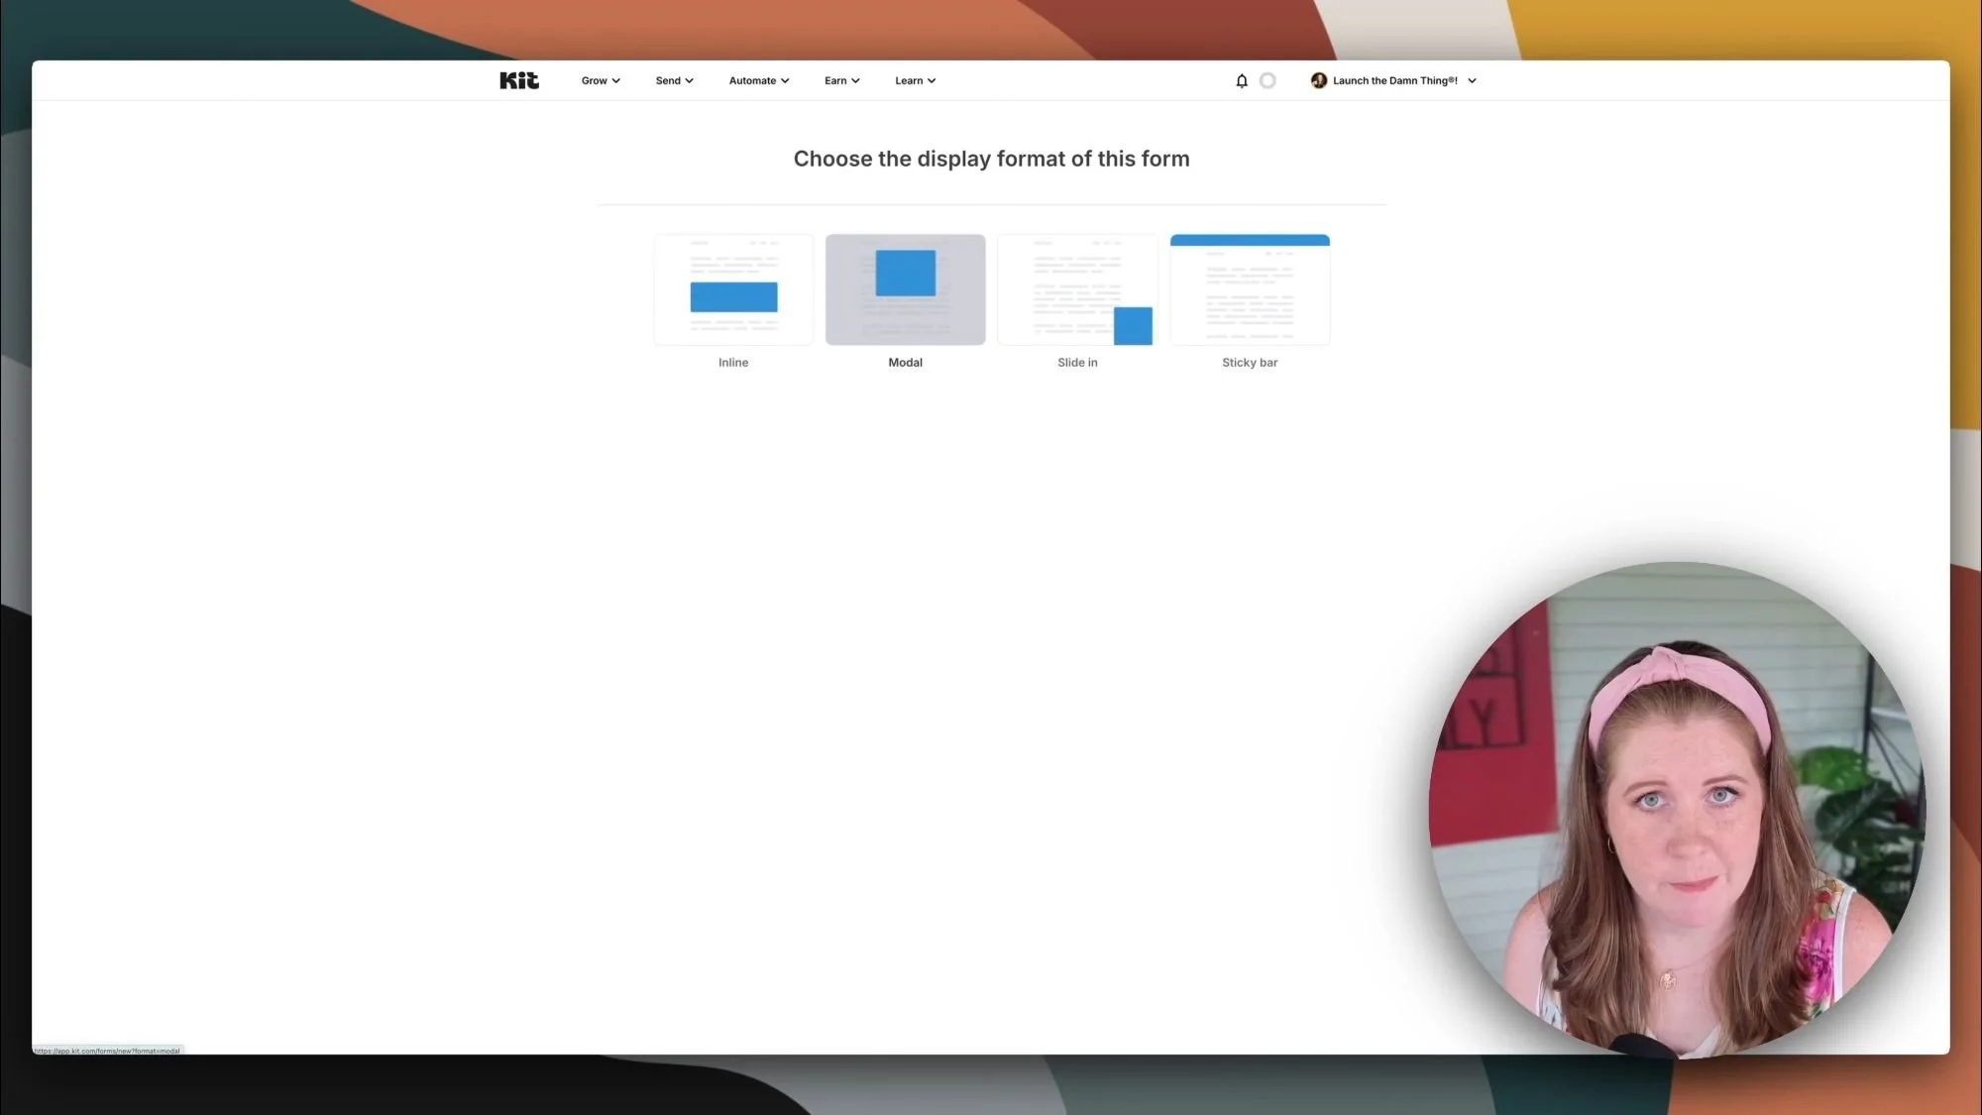
Task: Click the Sticky bar text label
Action: point(1250,363)
